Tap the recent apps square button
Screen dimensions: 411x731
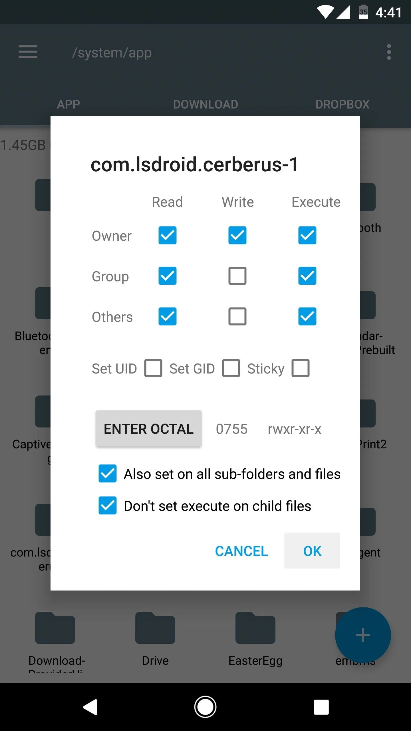tap(321, 707)
